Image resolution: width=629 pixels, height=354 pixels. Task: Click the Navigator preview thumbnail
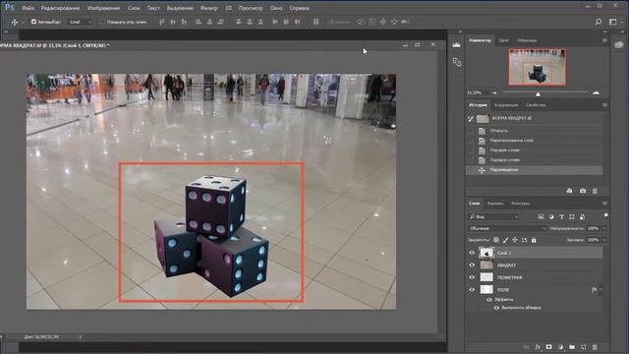538,67
